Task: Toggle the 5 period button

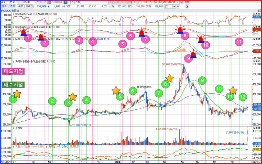Action: tap(114, 2)
